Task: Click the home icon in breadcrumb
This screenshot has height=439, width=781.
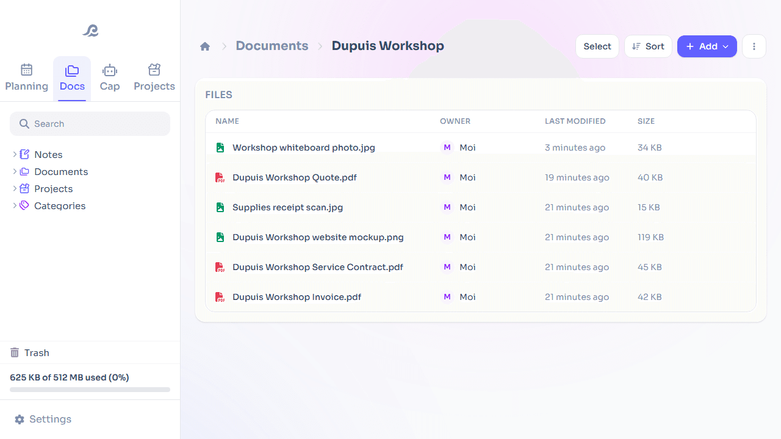Action: tap(205, 46)
